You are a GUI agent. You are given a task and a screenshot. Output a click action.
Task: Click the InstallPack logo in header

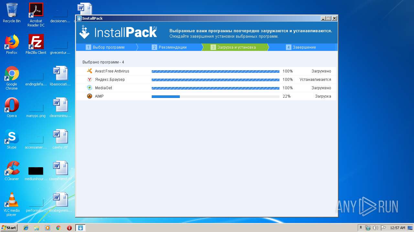(118, 32)
